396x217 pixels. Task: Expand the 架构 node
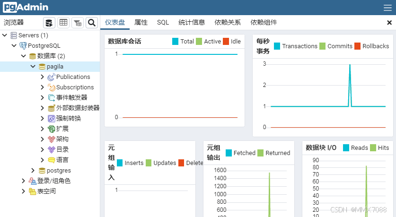point(43,139)
